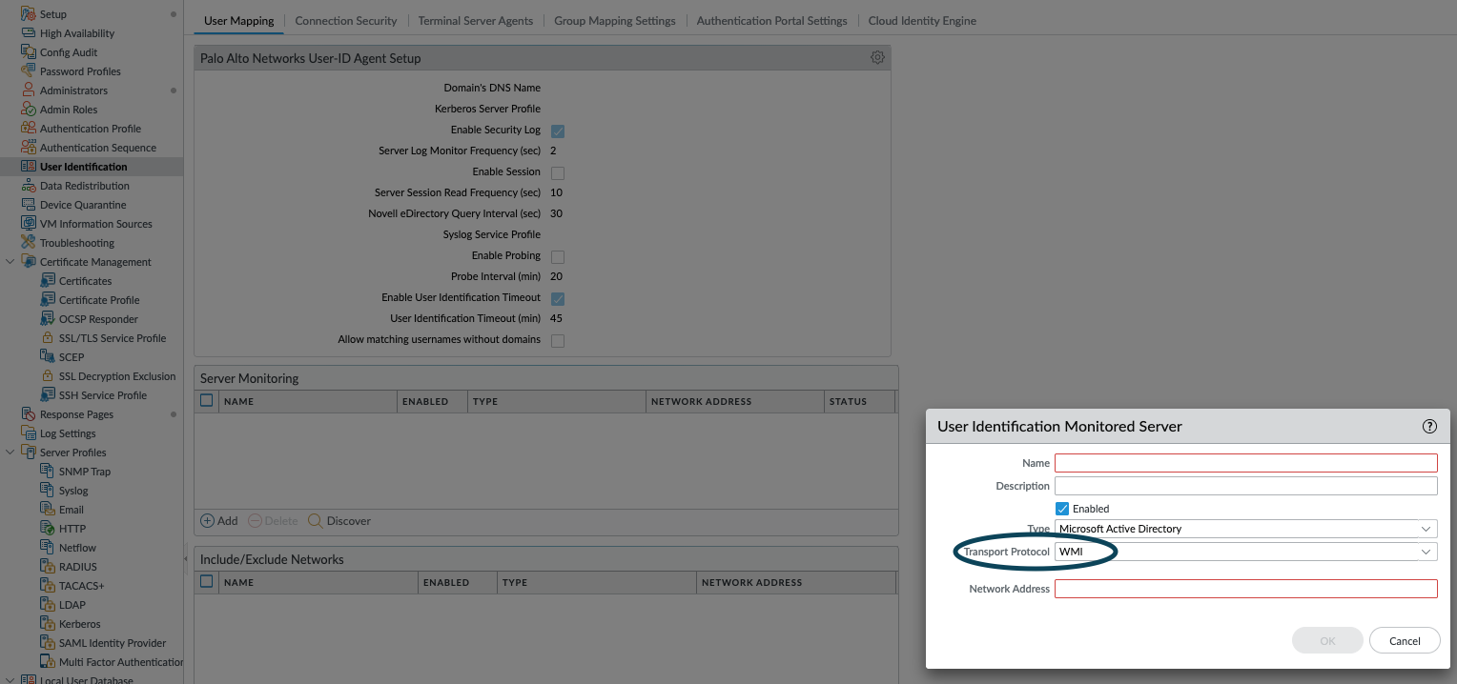Click the SCEP icon

tap(48, 357)
